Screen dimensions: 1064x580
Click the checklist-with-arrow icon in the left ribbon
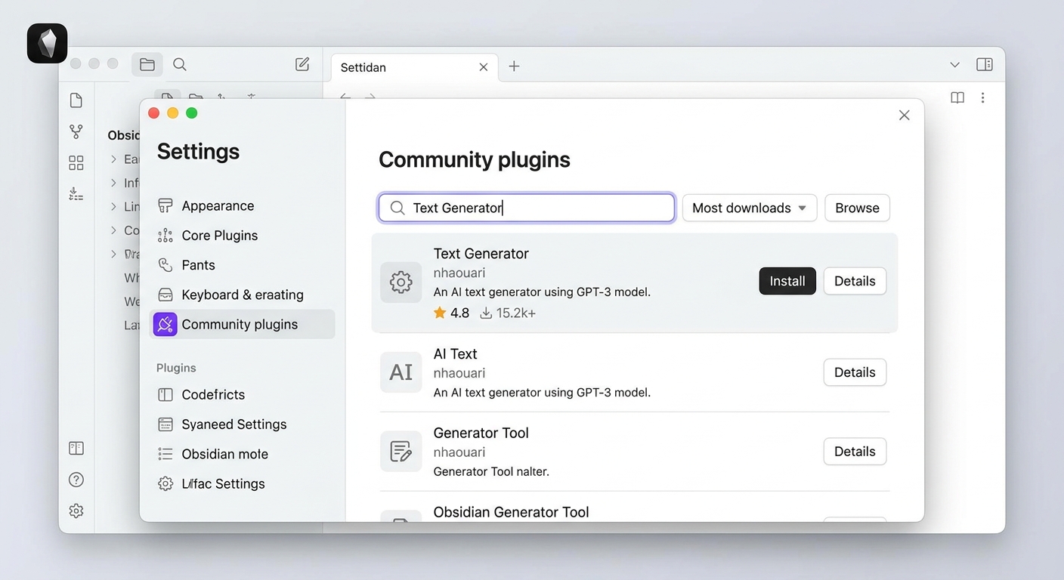pyautogui.click(x=76, y=194)
